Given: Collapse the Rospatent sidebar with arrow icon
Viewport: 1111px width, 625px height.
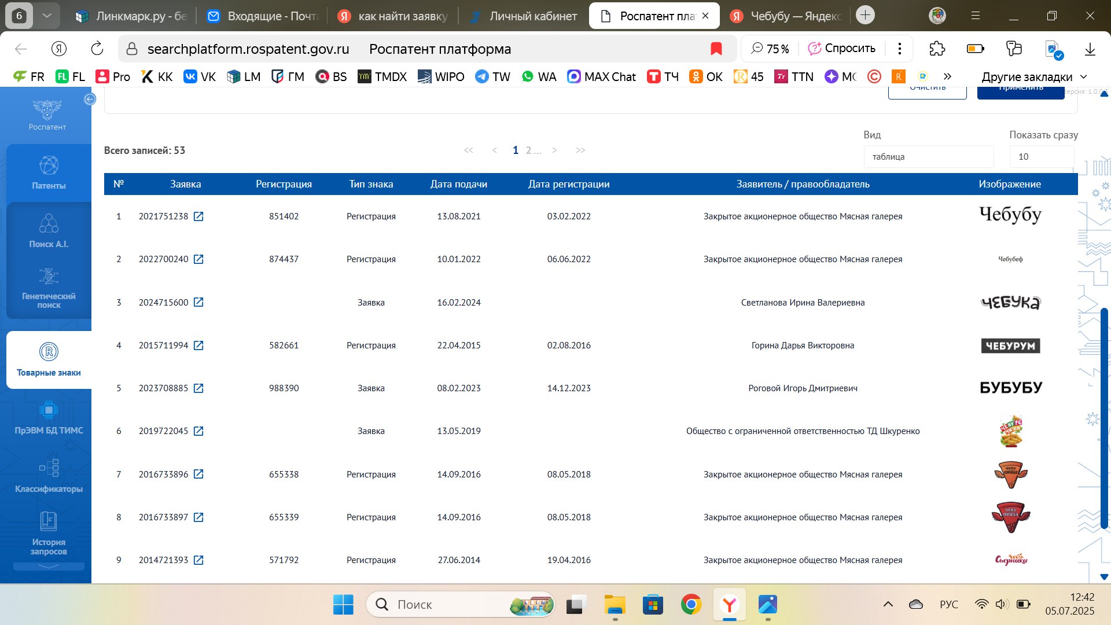Looking at the screenshot, I should pyautogui.click(x=90, y=99).
